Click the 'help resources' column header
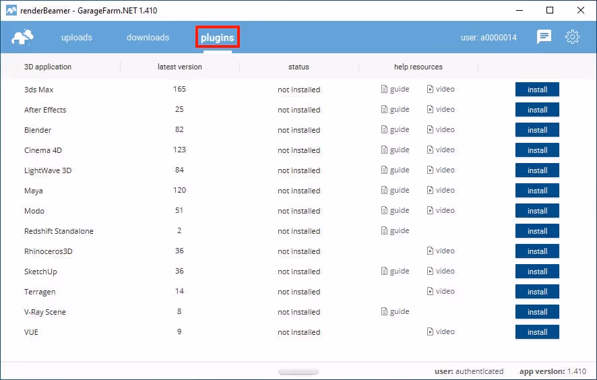 pos(418,67)
